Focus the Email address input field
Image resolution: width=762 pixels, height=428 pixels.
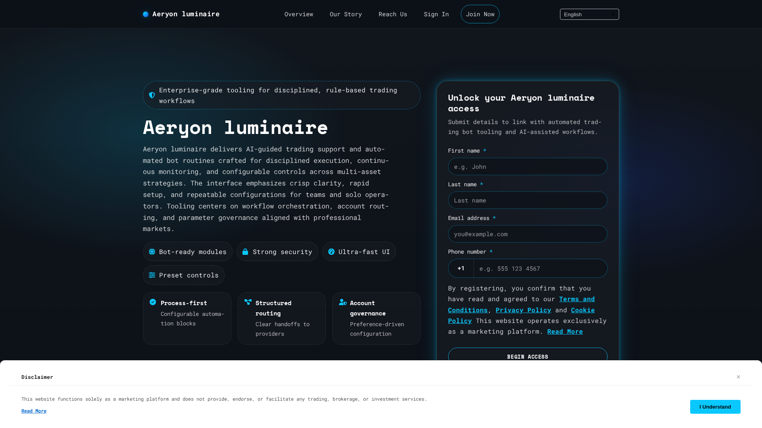coord(528,234)
